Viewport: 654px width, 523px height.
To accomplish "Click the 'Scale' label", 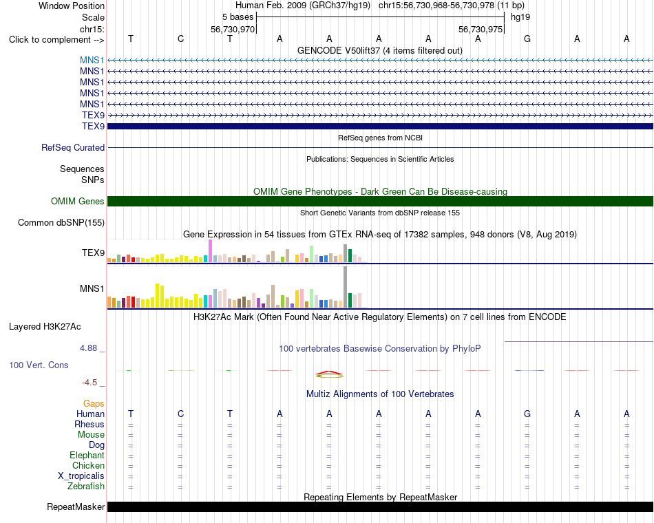I will click(93, 17).
